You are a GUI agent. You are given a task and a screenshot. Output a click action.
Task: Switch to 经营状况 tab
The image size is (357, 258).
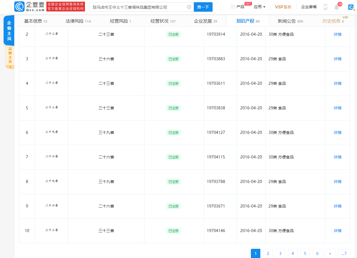click(x=163, y=21)
